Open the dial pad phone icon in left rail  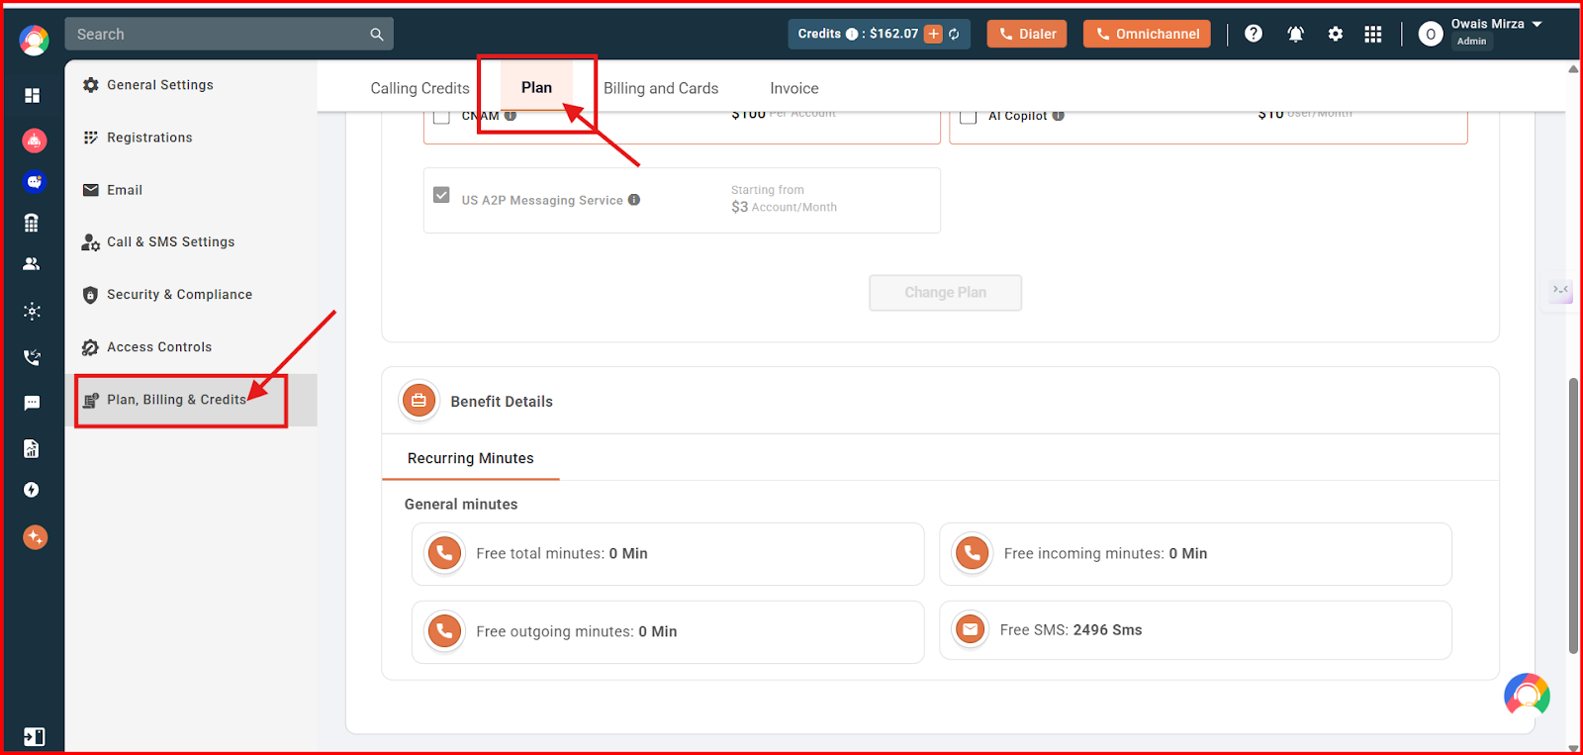(x=32, y=223)
